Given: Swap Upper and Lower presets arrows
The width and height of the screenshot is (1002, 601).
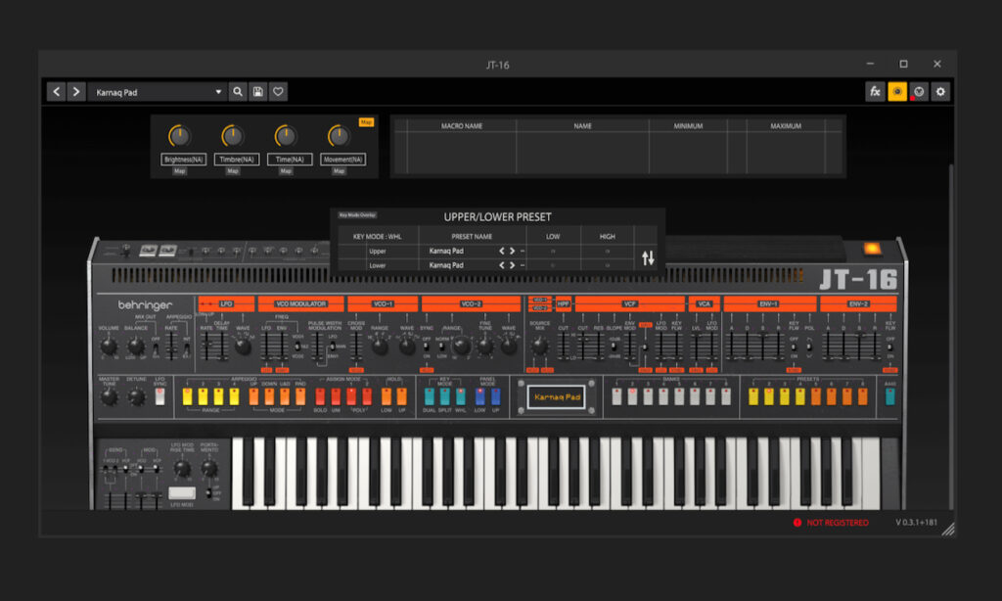Looking at the screenshot, I should coord(648,257).
